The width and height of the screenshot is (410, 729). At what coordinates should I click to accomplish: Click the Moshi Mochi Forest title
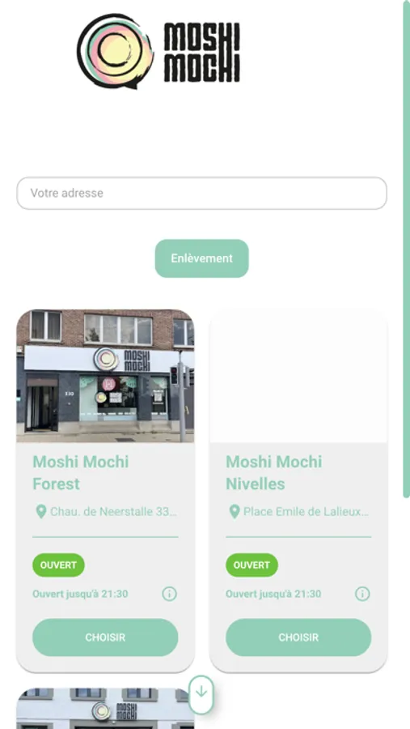coord(81,473)
